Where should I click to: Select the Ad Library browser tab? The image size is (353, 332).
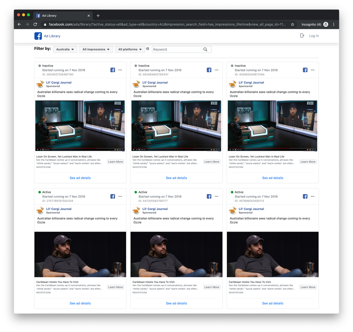click(63, 16)
